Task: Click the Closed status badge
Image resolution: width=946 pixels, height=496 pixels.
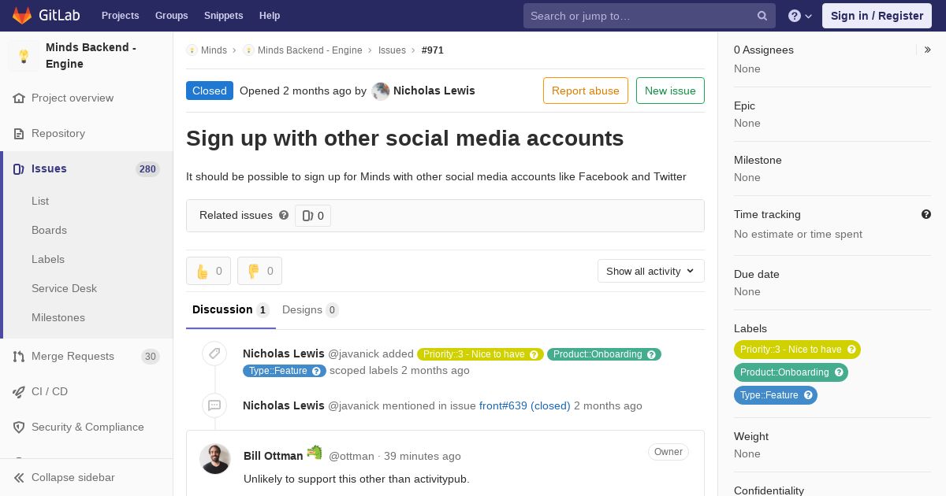Action: 210,91
